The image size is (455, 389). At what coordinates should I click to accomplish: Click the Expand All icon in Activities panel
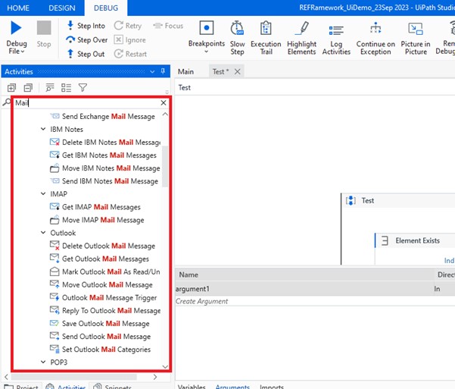pyautogui.click(x=11, y=88)
